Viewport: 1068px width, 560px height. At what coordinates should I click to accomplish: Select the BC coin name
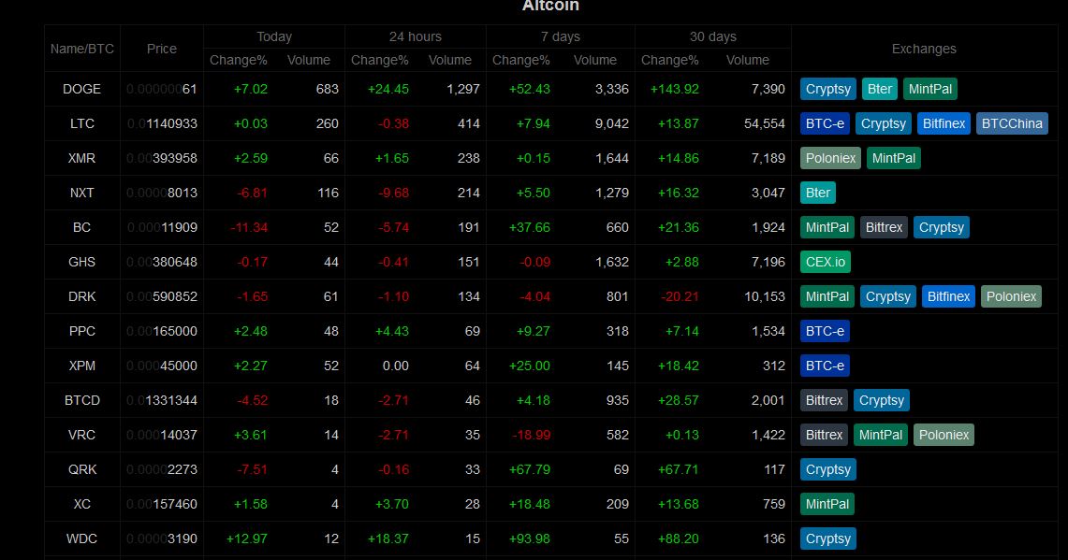point(81,228)
